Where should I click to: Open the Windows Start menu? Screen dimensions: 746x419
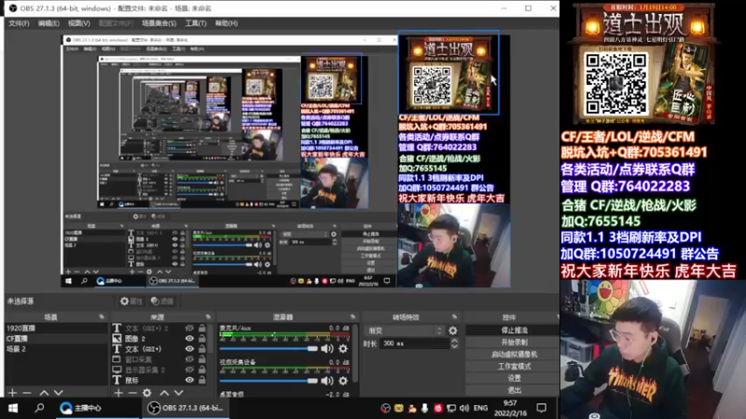13,408
